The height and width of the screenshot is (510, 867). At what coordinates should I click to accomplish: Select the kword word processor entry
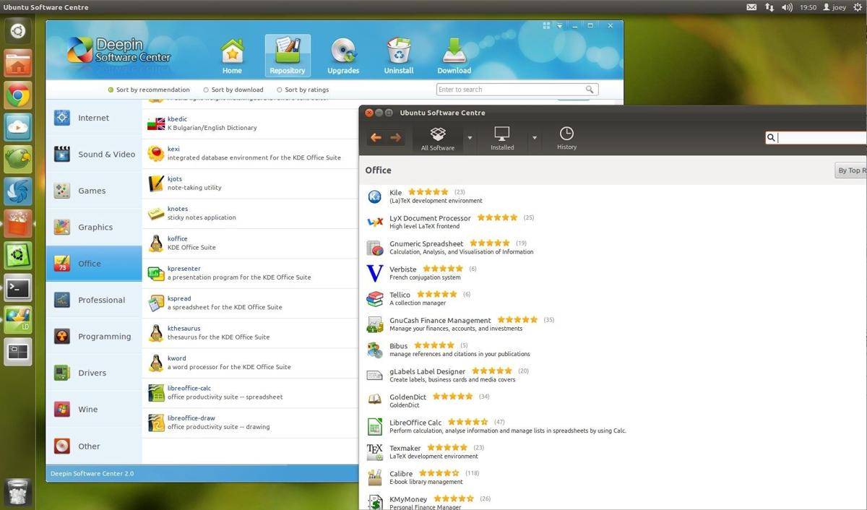pyautogui.click(x=250, y=363)
